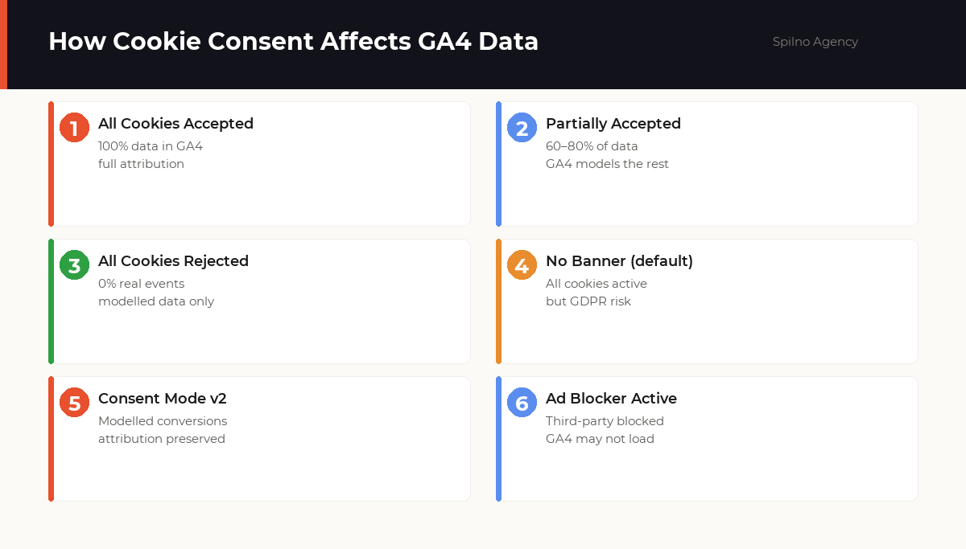Screen dimensions: 966x549
Task: Click the blue number 6 badge
Action: coord(522,403)
